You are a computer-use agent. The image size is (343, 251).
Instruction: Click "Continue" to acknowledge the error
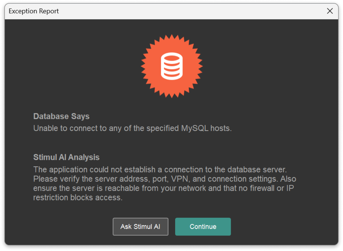(x=203, y=227)
